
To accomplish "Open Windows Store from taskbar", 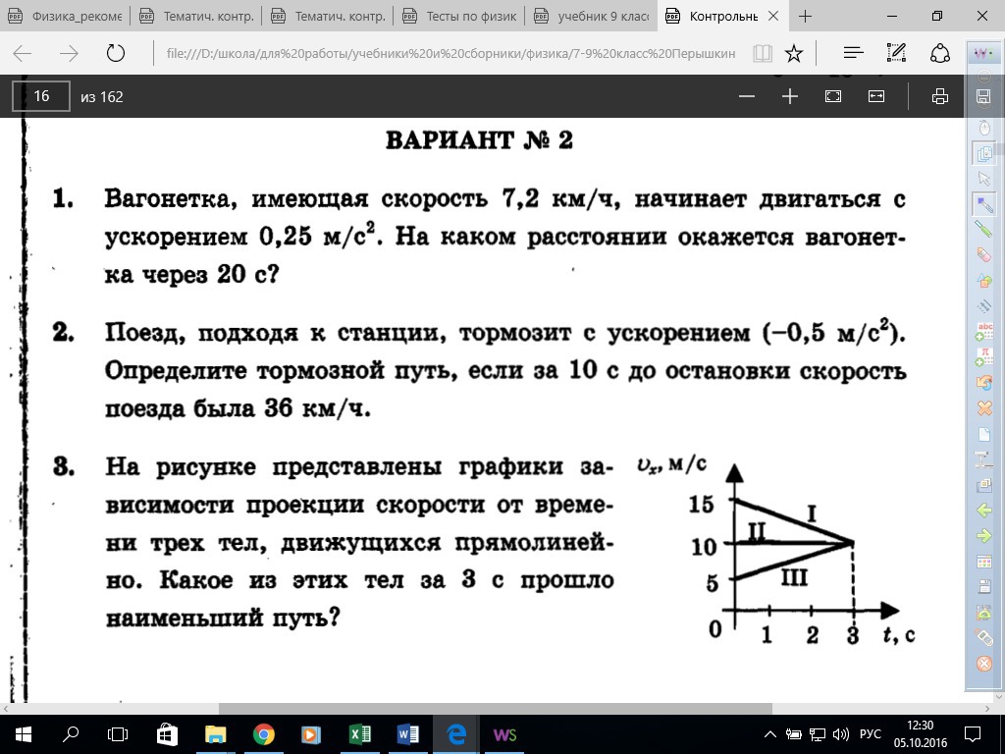I will 167,734.
